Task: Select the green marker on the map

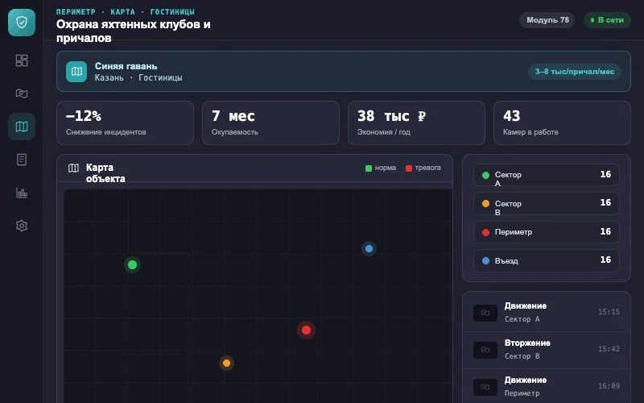Action: click(132, 265)
